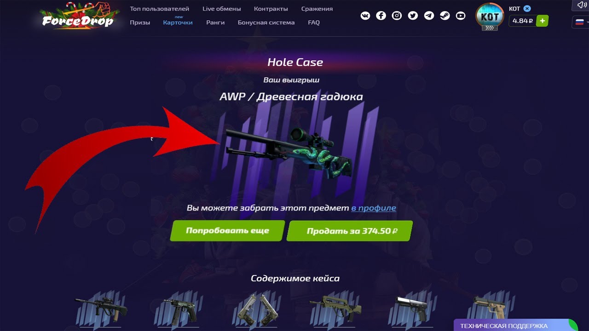This screenshot has width=589, height=331.
Task: Click the logout X next to КОТ
Action: [x=527, y=8]
